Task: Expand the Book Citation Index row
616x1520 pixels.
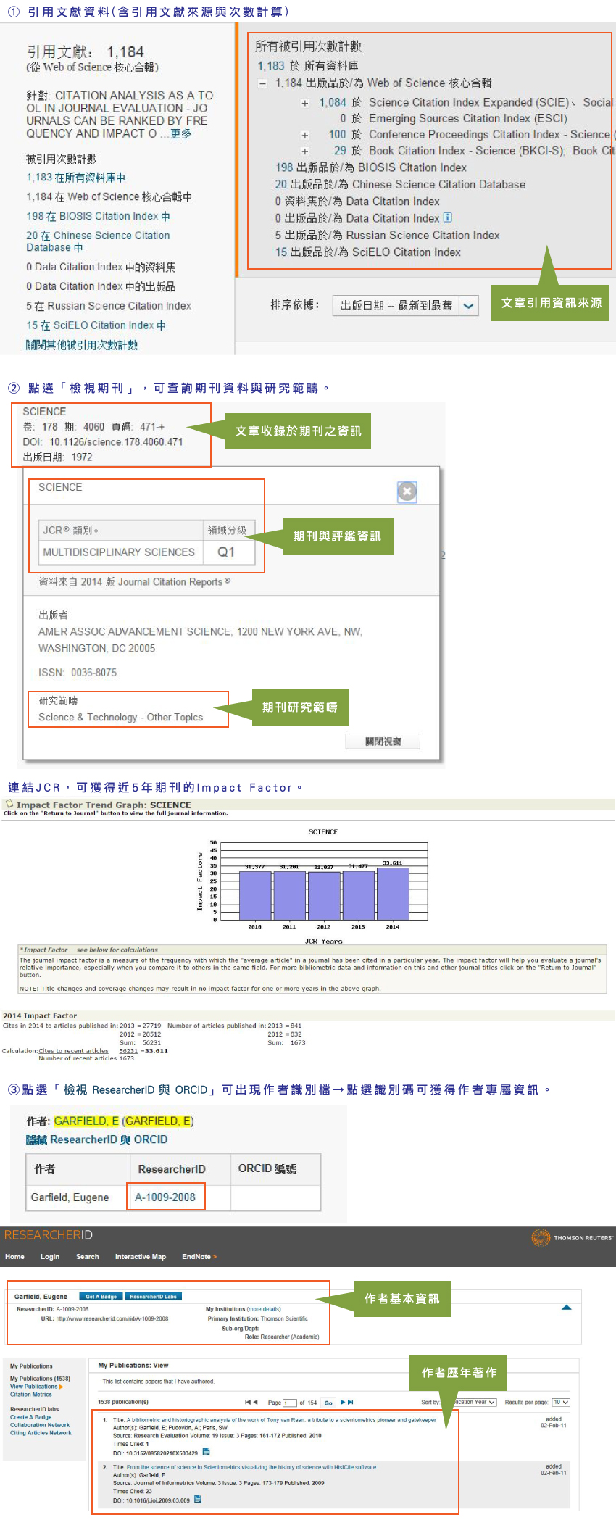Action: point(305,151)
